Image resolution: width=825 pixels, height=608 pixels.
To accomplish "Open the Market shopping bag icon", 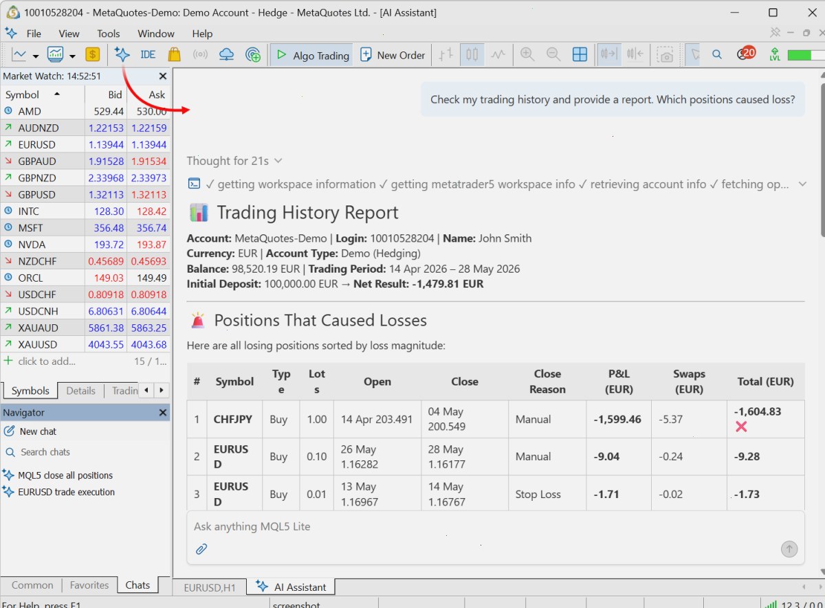I will click(174, 55).
